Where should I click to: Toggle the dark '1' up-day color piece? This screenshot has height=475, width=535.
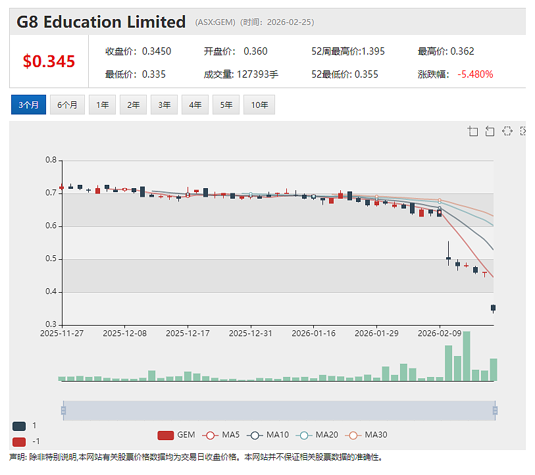point(19,426)
